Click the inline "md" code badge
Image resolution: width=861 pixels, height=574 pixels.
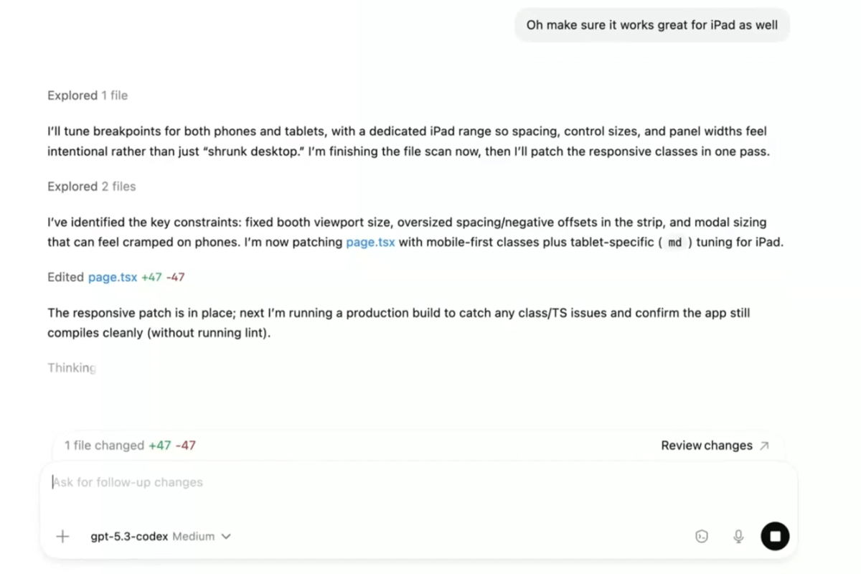pos(674,243)
